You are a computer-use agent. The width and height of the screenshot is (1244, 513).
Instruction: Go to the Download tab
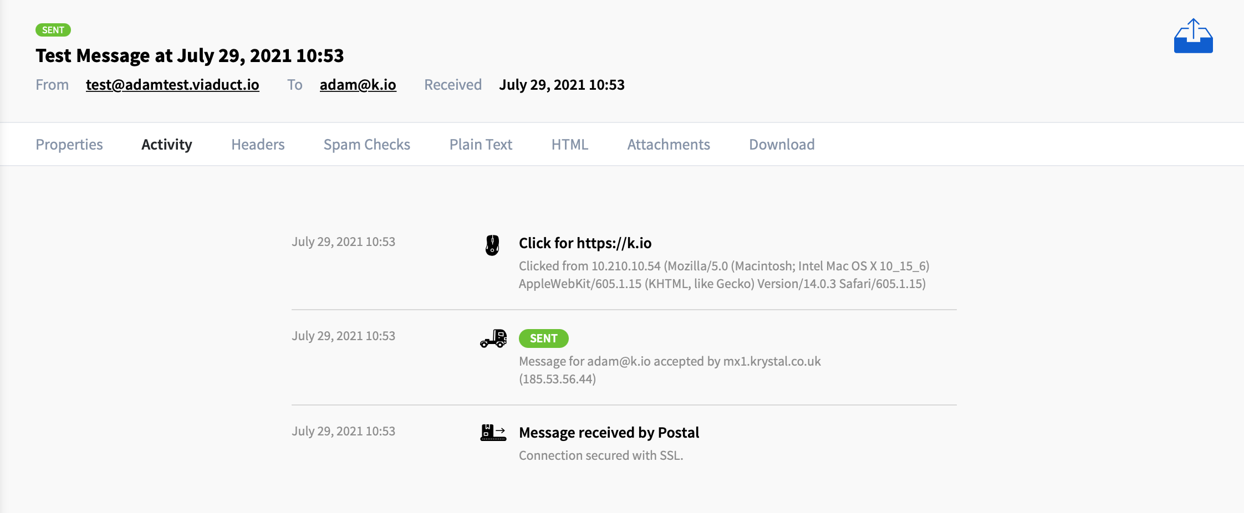point(782,145)
